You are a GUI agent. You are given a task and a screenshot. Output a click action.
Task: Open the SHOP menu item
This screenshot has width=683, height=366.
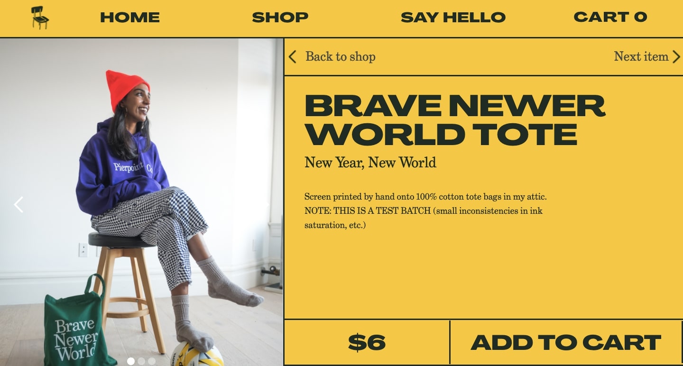point(280,18)
